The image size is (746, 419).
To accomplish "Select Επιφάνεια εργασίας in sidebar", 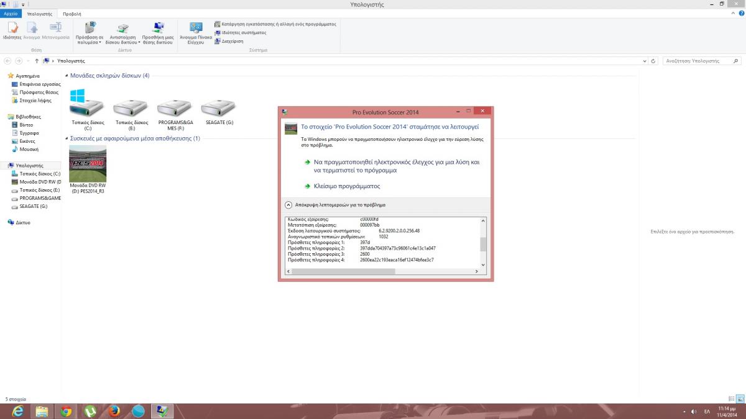I will pyautogui.click(x=36, y=84).
